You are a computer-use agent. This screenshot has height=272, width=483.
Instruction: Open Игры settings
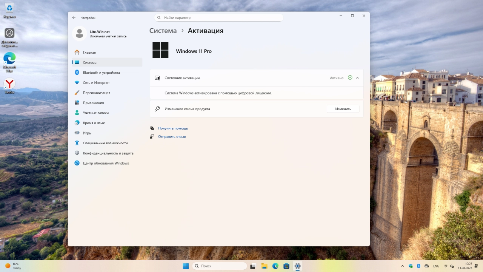coord(107,133)
